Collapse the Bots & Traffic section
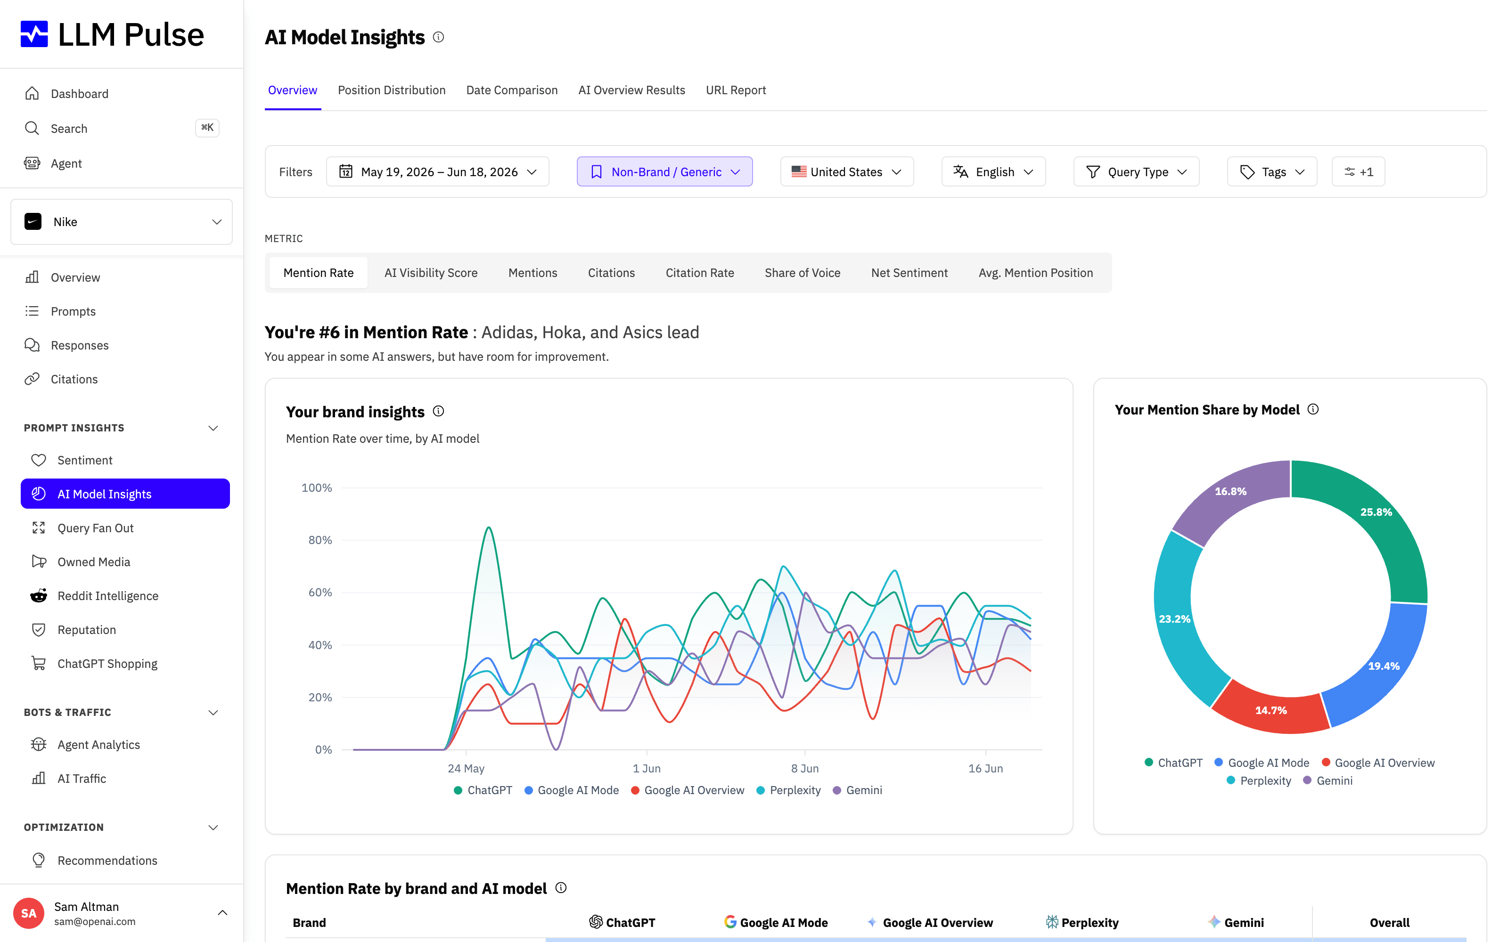The height and width of the screenshot is (942, 1508). click(213, 712)
